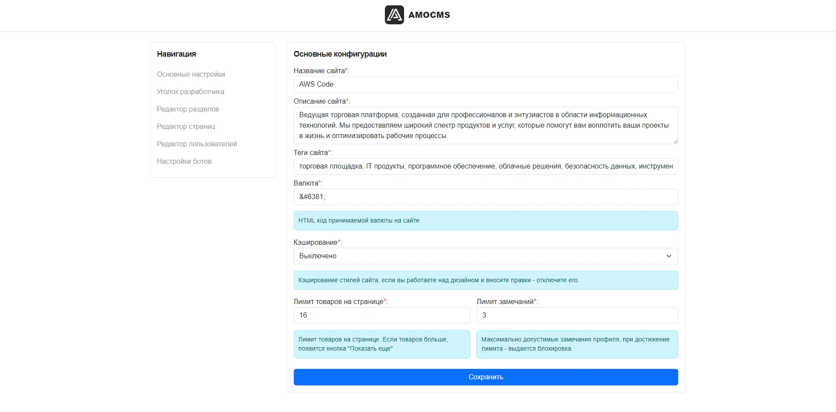Click the Название сайта input field

click(x=486, y=84)
